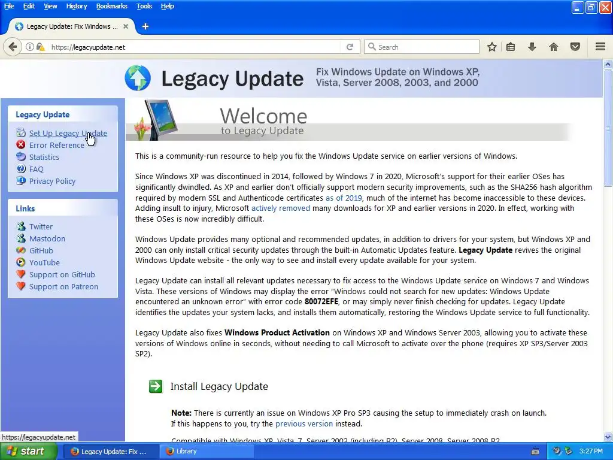Show bookmarks list icon
Image resolution: width=613 pixels, height=460 pixels.
coord(511,47)
